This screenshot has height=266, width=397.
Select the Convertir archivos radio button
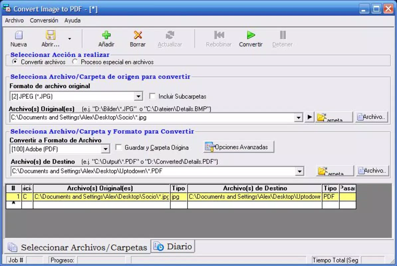pos(15,62)
